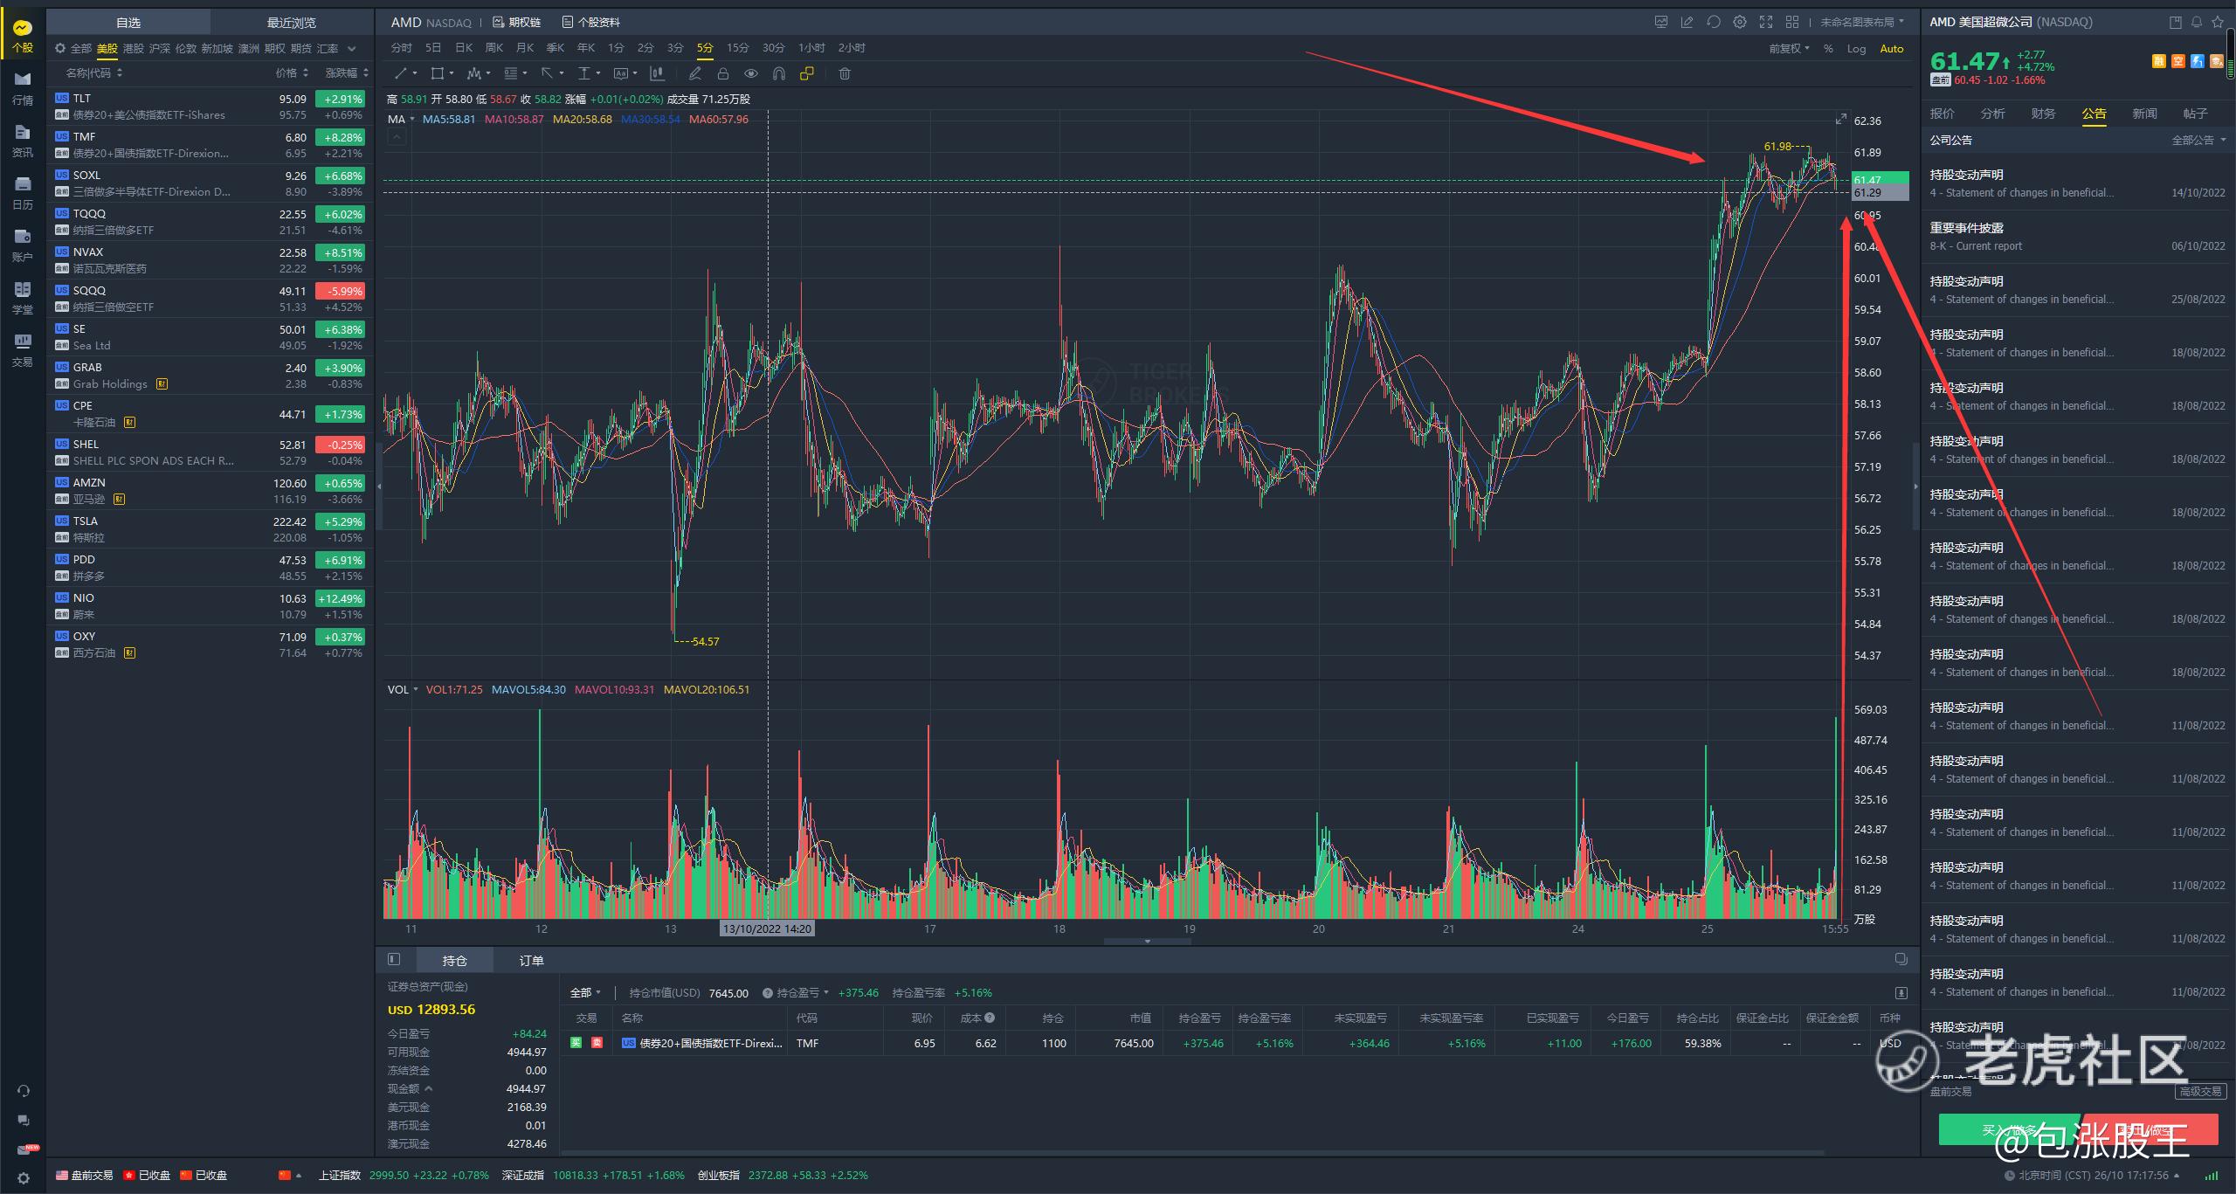Open the 资讯 news sidebar icon
Viewport: 2236px width, 1194px height.
pos(23,140)
